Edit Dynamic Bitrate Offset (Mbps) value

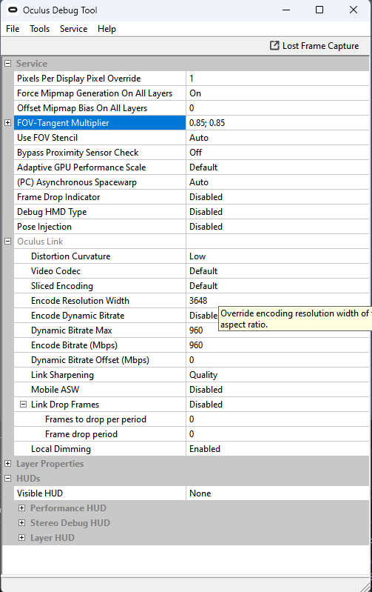tap(277, 360)
